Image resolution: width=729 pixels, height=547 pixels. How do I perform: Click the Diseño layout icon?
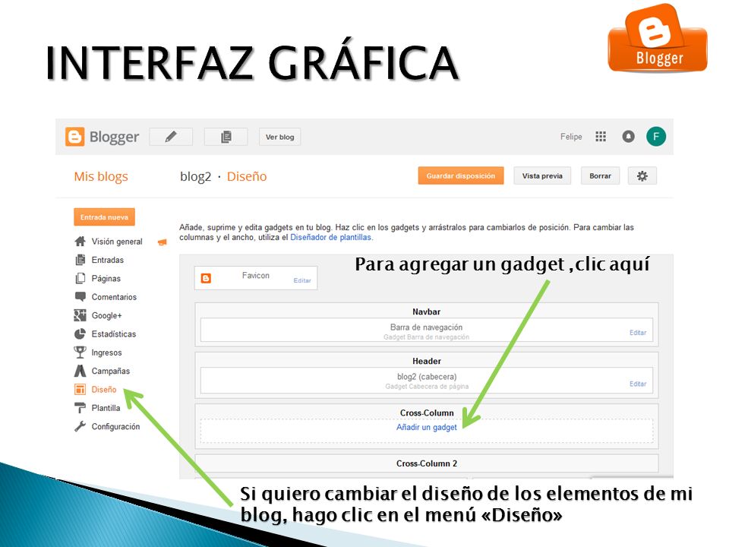click(80, 389)
